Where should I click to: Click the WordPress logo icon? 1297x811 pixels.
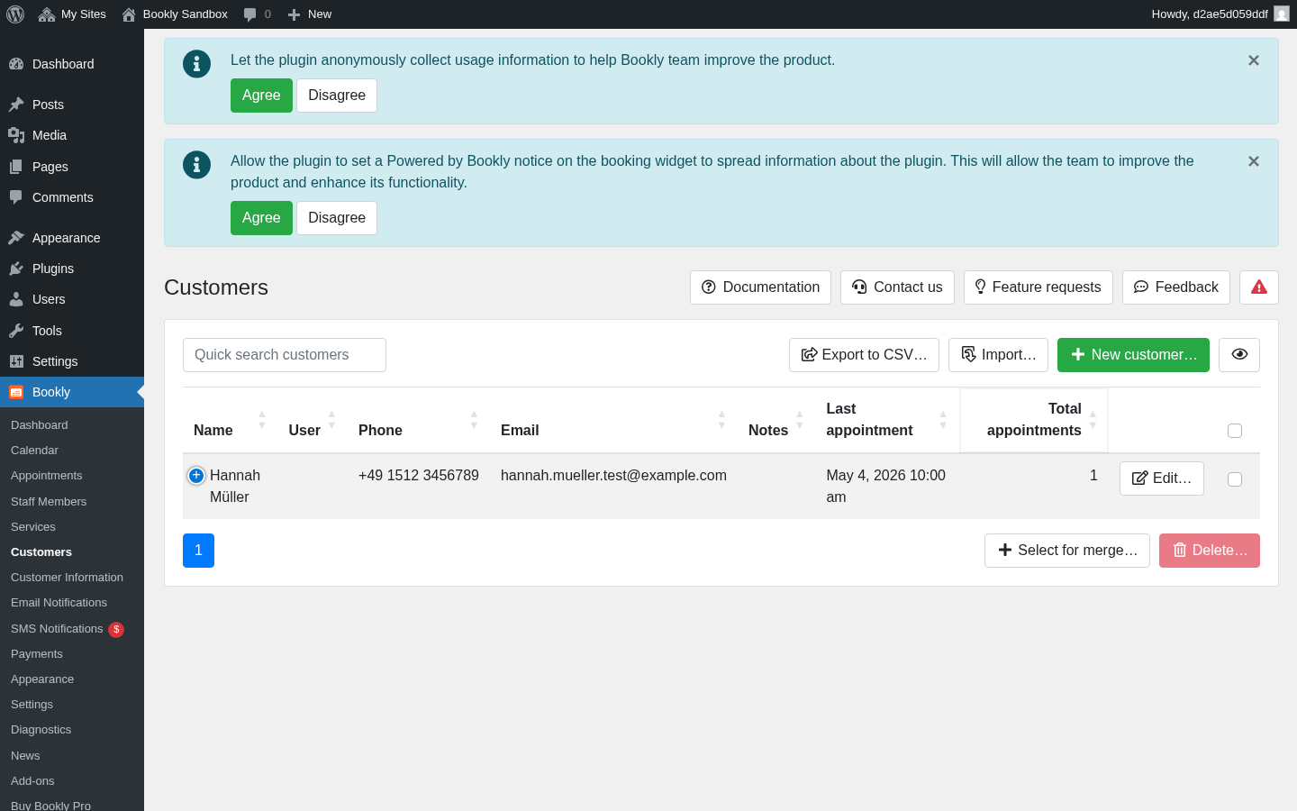pos(15,14)
